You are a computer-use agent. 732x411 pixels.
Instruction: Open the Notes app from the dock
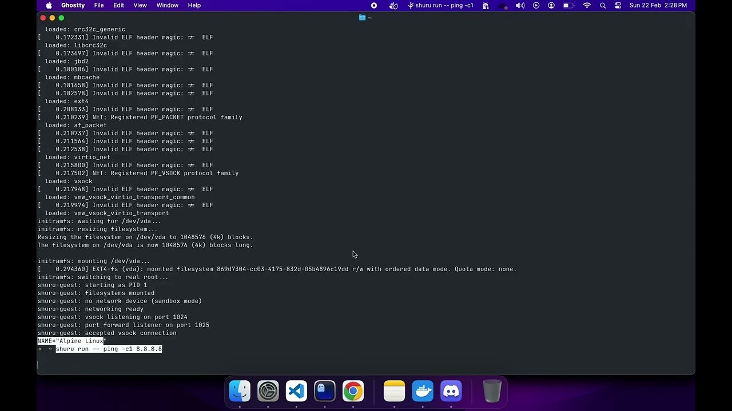[x=394, y=391]
